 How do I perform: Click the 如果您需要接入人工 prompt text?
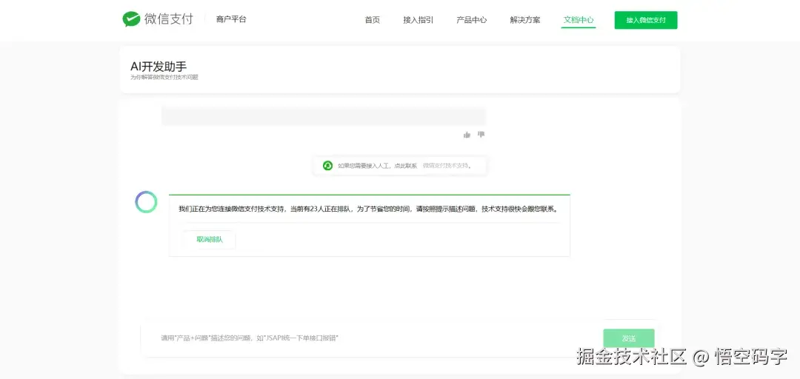click(x=378, y=166)
